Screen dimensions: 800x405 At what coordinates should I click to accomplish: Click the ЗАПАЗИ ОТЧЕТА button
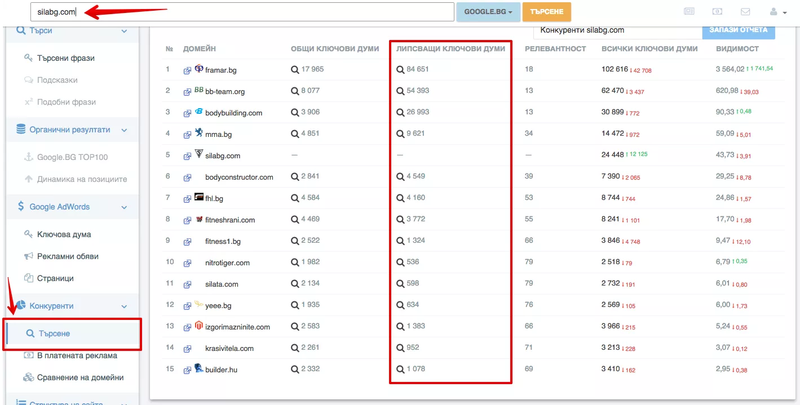tap(739, 30)
